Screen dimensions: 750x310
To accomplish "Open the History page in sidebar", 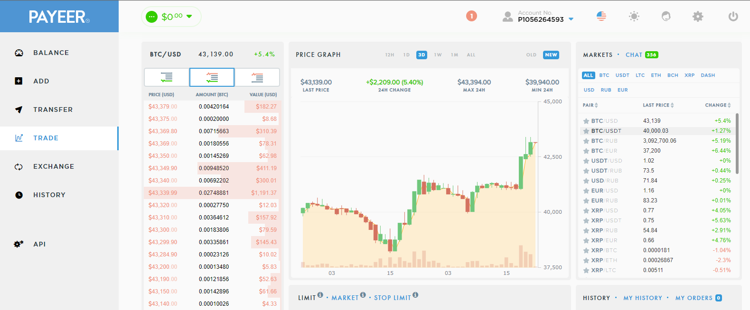I will tap(49, 195).
